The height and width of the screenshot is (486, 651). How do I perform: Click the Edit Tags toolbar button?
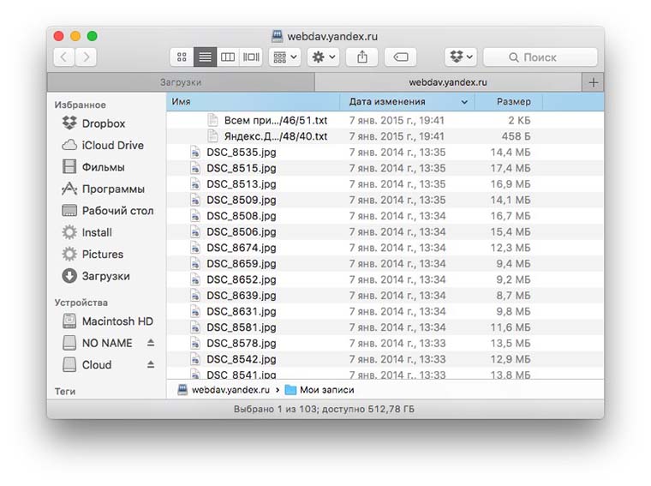point(401,57)
